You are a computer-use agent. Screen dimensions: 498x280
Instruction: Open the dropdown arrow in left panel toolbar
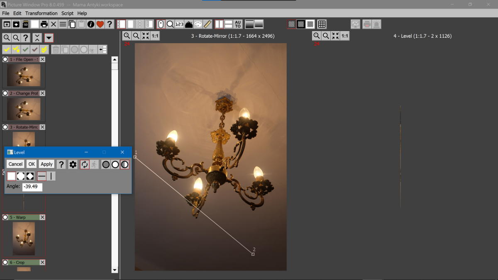49,38
